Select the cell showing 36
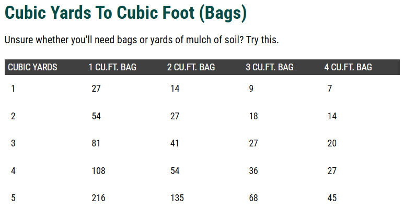This screenshot has height=223, width=416. (253, 171)
